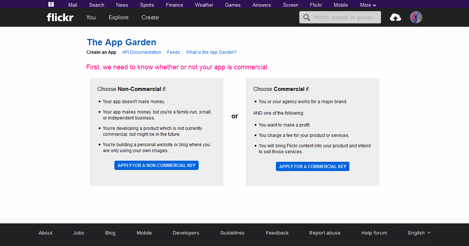
Task: Open the Mobile footer link
Action: 144,233
